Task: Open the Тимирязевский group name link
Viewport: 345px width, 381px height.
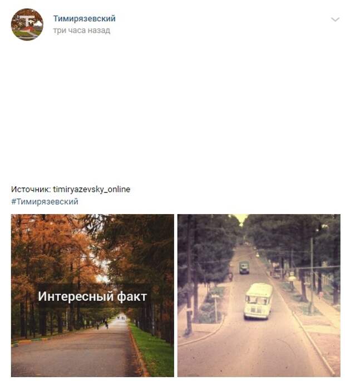Action: click(x=85, y=18)
